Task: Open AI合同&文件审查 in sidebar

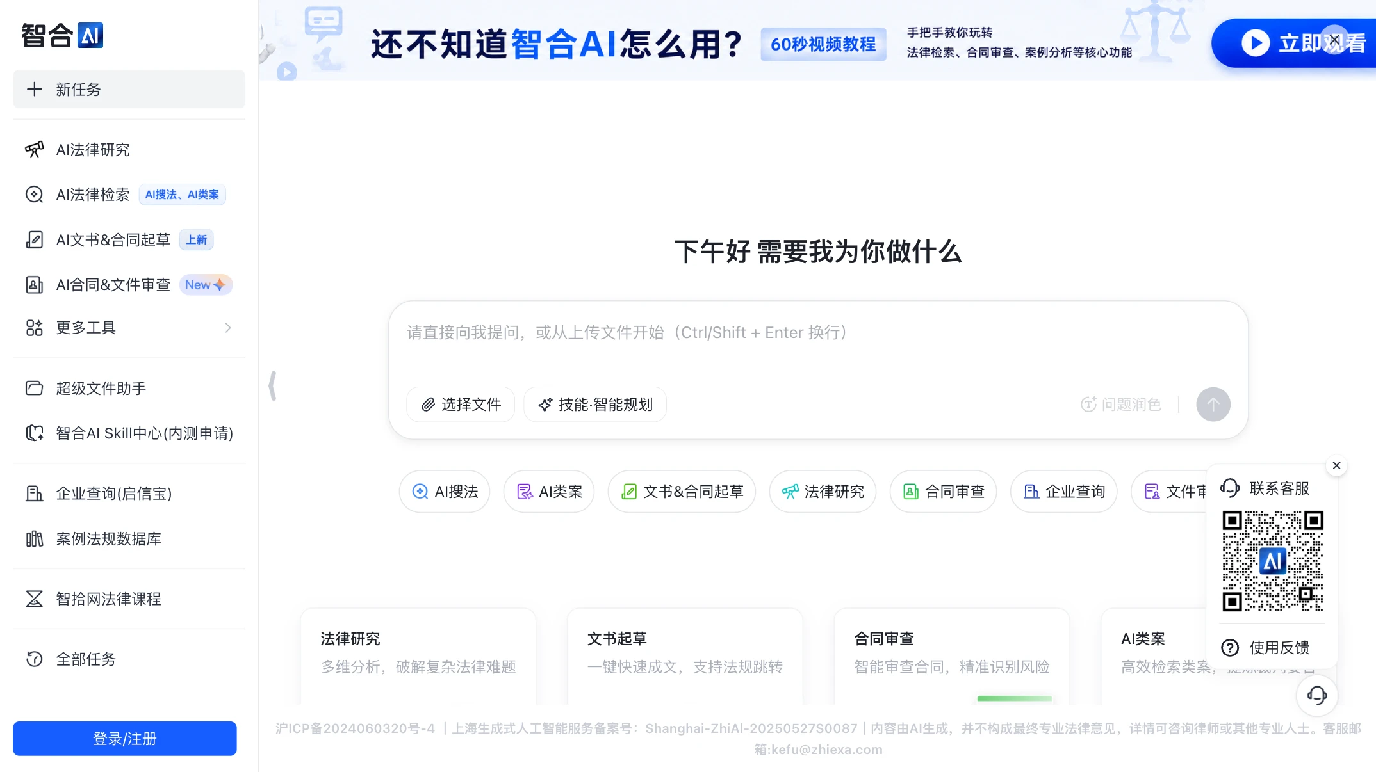Action: [129, 285]
